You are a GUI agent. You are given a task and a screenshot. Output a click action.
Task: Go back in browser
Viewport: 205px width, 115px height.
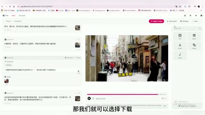[x=3, y=6]
